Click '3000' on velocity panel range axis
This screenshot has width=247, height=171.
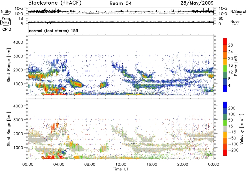18,120
